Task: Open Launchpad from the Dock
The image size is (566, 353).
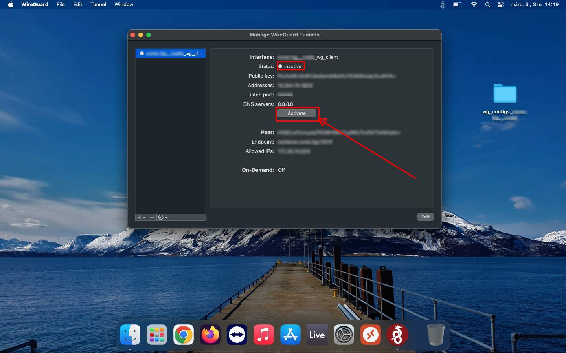Action: (x=157, y=335)
